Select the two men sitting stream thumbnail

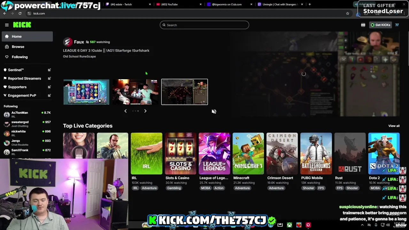[x=135, y=92]
